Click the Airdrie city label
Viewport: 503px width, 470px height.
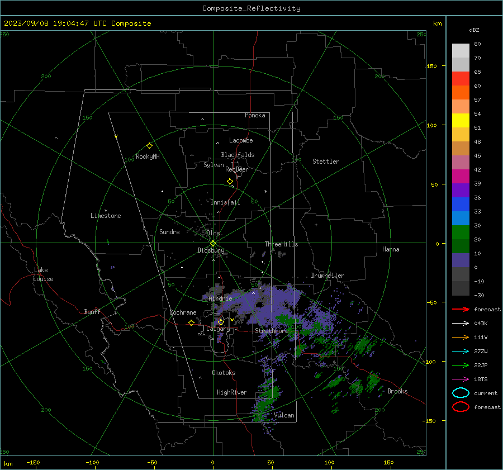click(220, 298)
